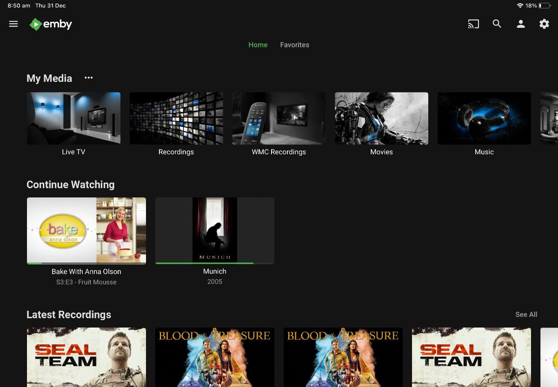Select the Home tab
This screenshot has width=558, height=387.
coord(258,45)
